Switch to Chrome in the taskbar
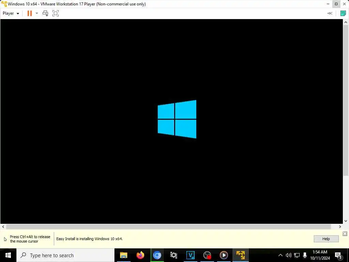 [157, 255]
